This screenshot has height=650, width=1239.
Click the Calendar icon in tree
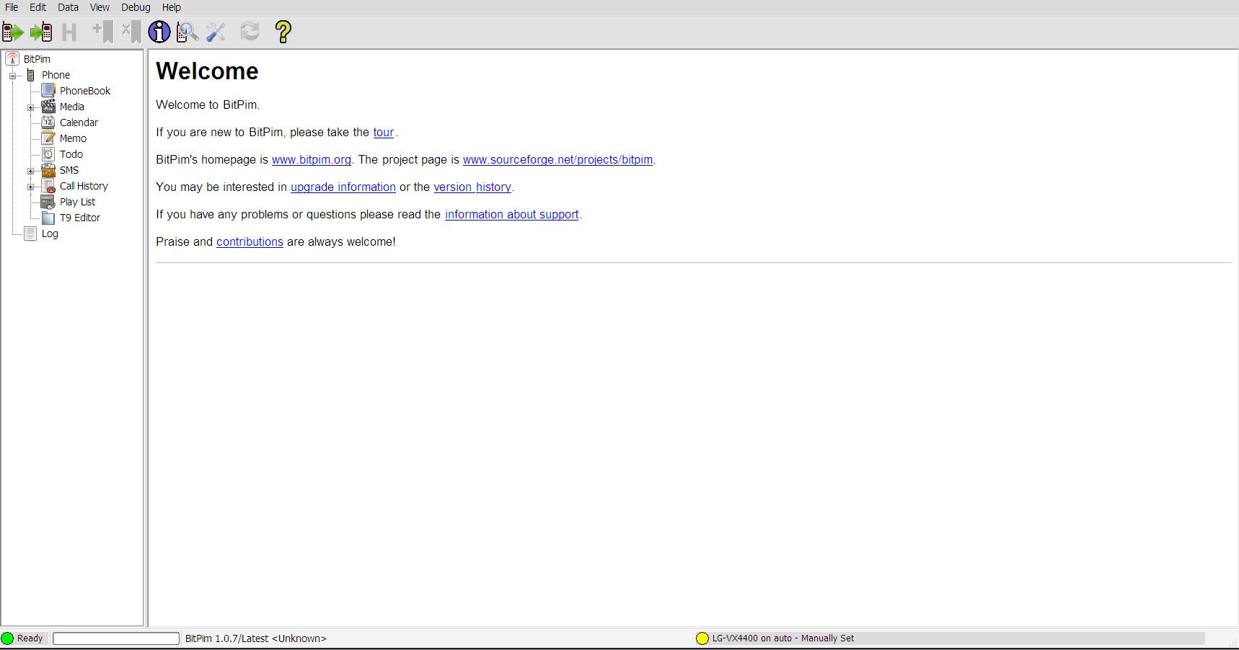(x=48, y=122)
